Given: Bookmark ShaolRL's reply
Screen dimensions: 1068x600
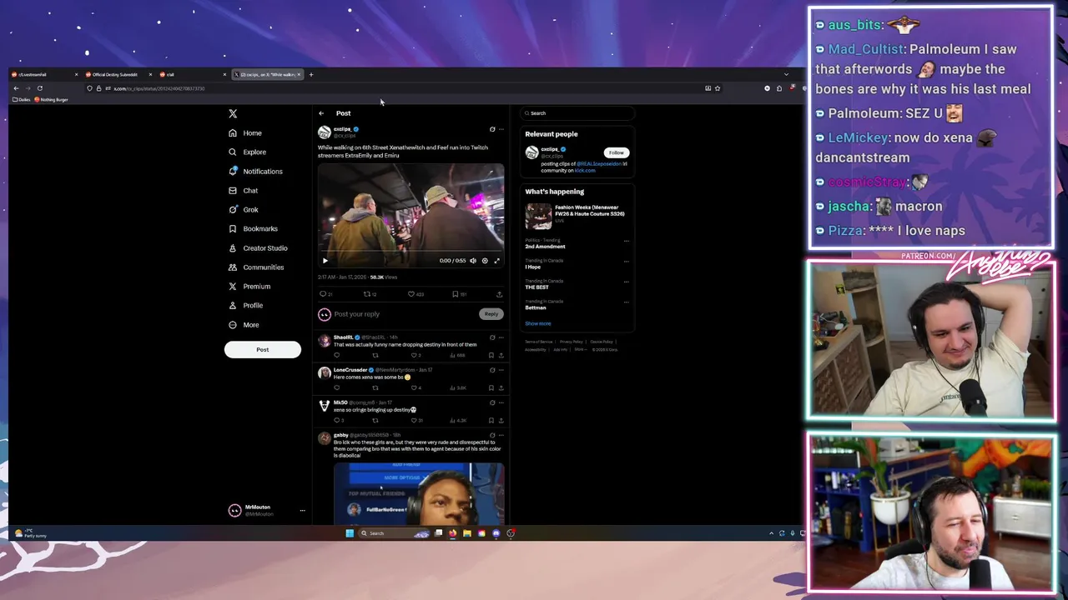Looking at the screenshot, I should (491, 355).
